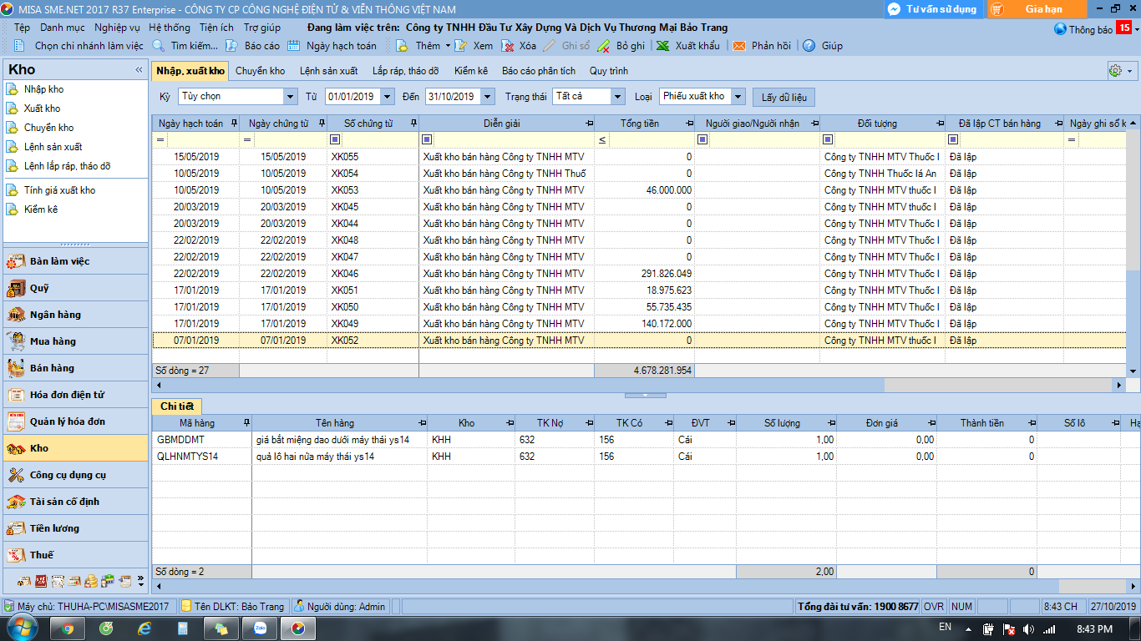The width and height of the screenshot is (1141, 641).
Task: Export data with Xuất khẩu
Action: click(687, 46)
